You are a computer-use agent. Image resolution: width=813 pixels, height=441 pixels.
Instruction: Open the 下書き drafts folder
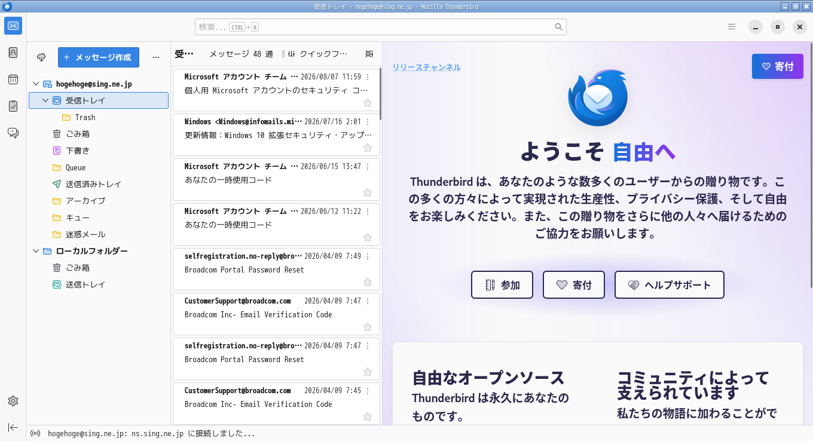click(99, 151)
